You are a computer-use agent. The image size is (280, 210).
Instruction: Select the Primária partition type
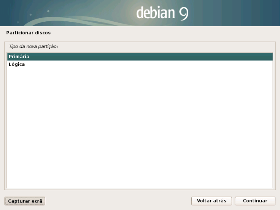(x=19, y=57)
